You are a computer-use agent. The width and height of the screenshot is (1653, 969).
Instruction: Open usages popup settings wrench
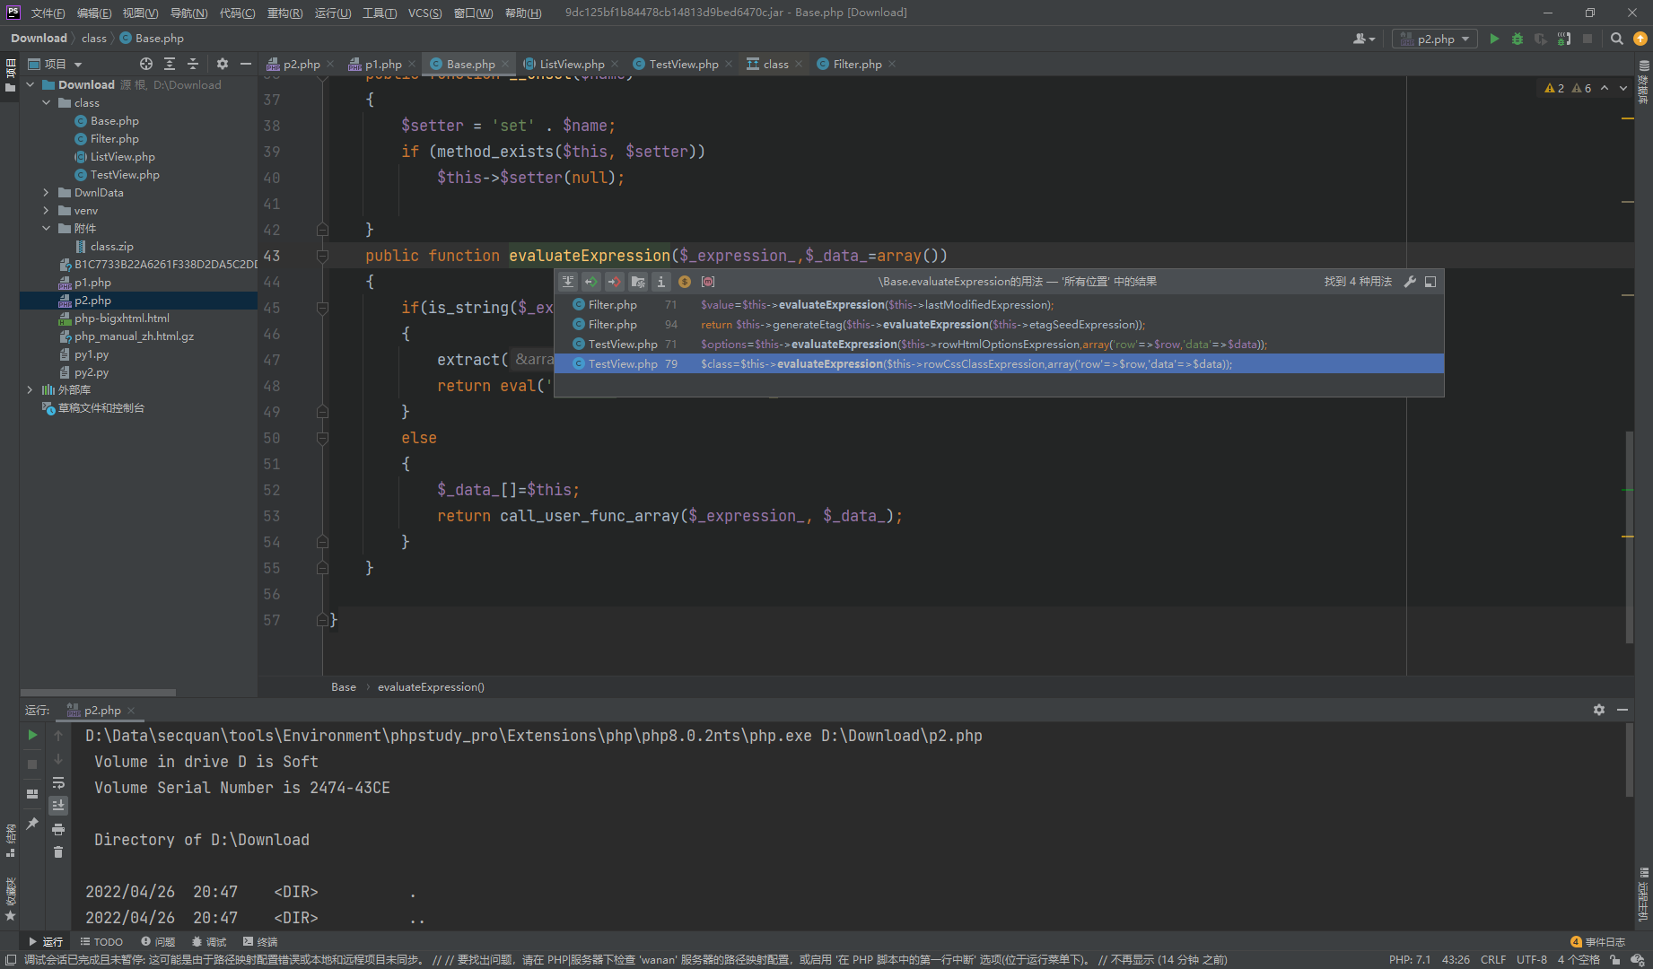(1410, 282)
